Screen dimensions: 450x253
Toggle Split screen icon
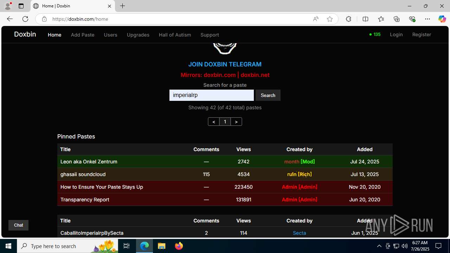click(x=365, y=19)
